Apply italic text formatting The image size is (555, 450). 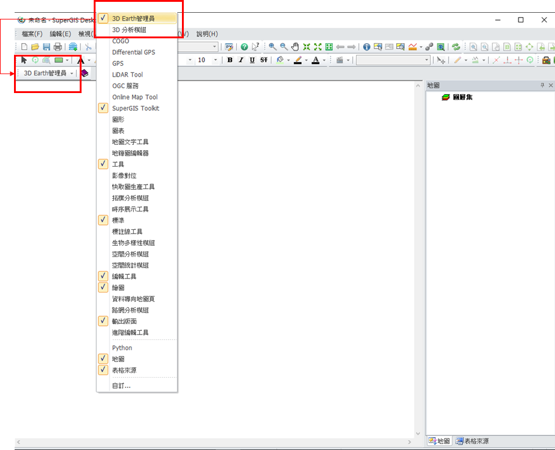(241, 60)
